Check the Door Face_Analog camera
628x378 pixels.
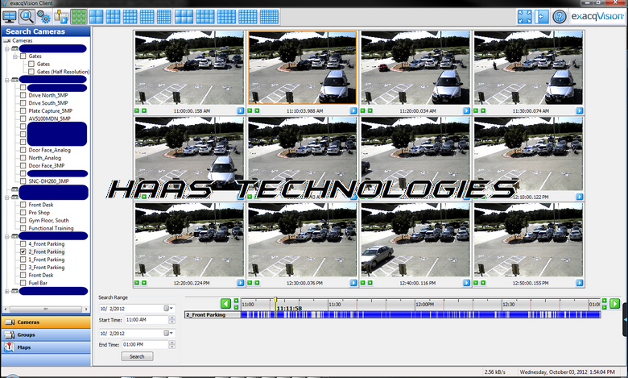click(x=23, y=150)
